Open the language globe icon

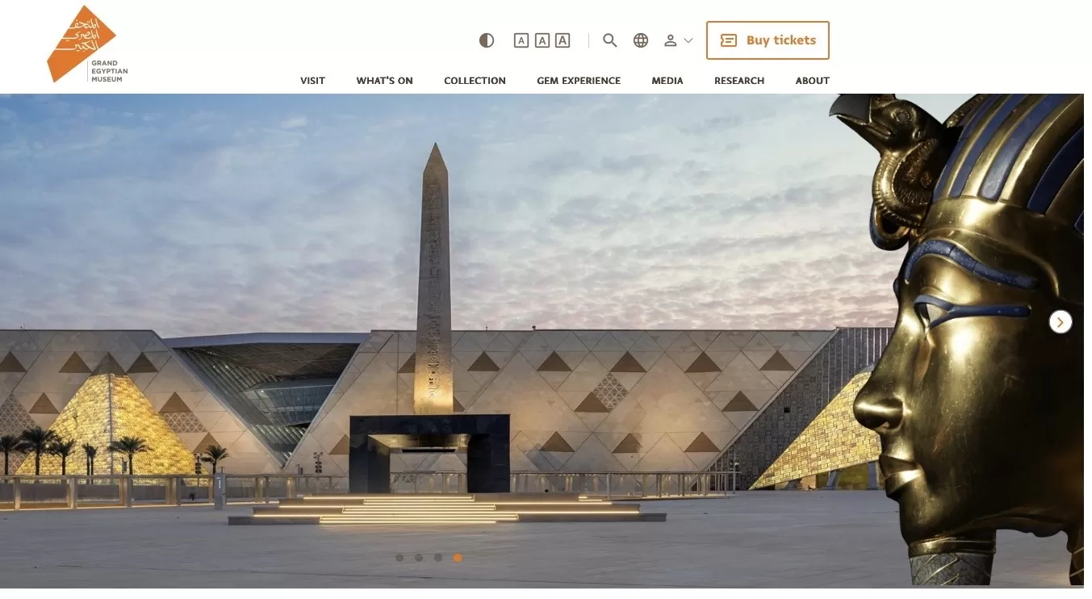click(x=641, y=40)
